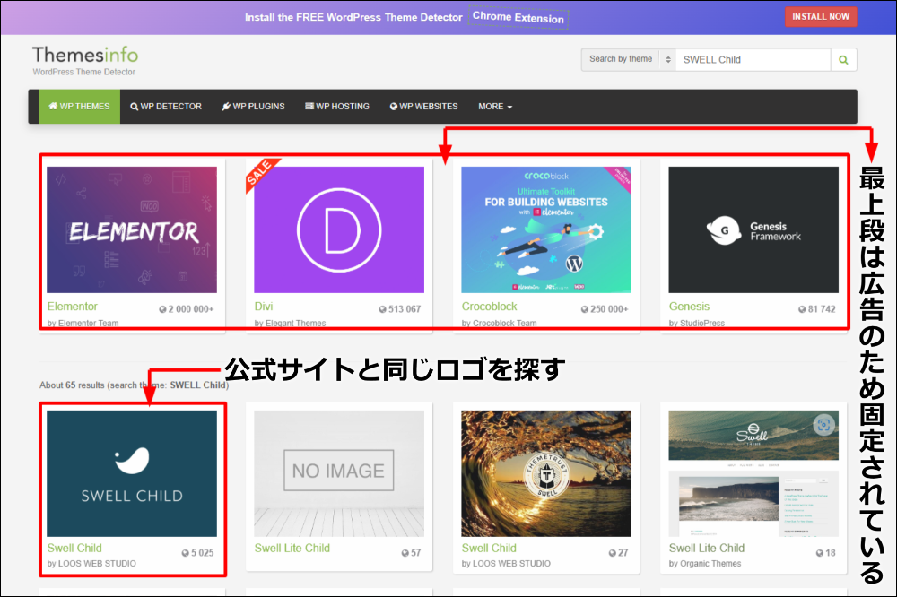Click the lens icon on Swell Lite Child thumbnail
The height and width of the screenshot is (597, 897).
click(823, 425)
